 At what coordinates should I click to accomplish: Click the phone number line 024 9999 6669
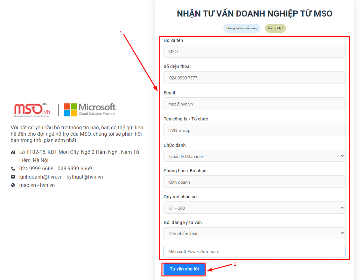pos(56,168)
